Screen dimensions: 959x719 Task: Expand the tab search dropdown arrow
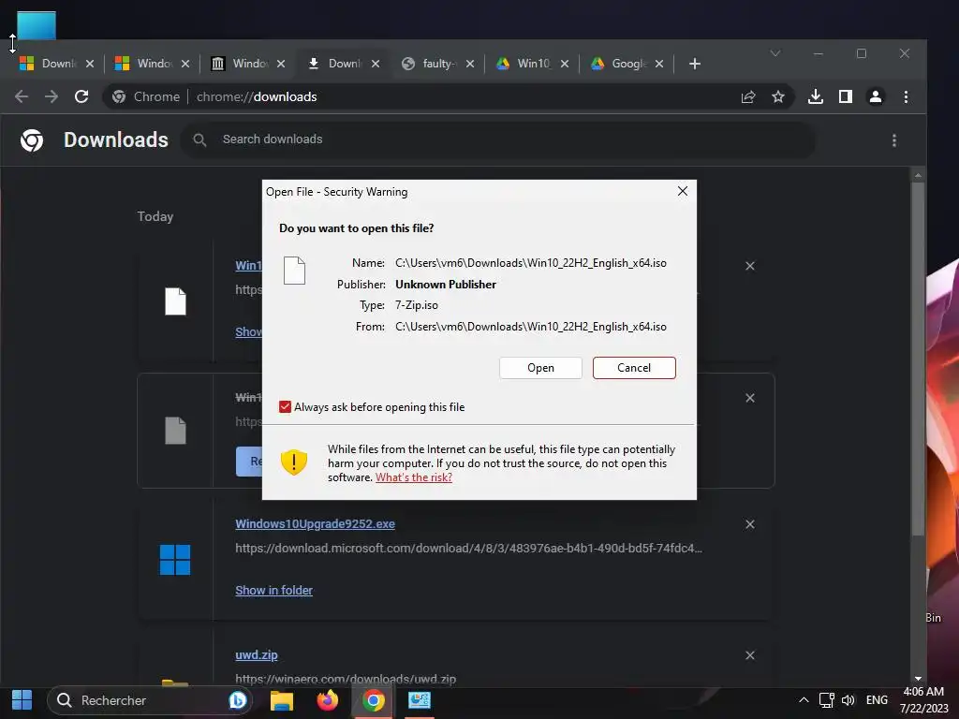[775, 53]
